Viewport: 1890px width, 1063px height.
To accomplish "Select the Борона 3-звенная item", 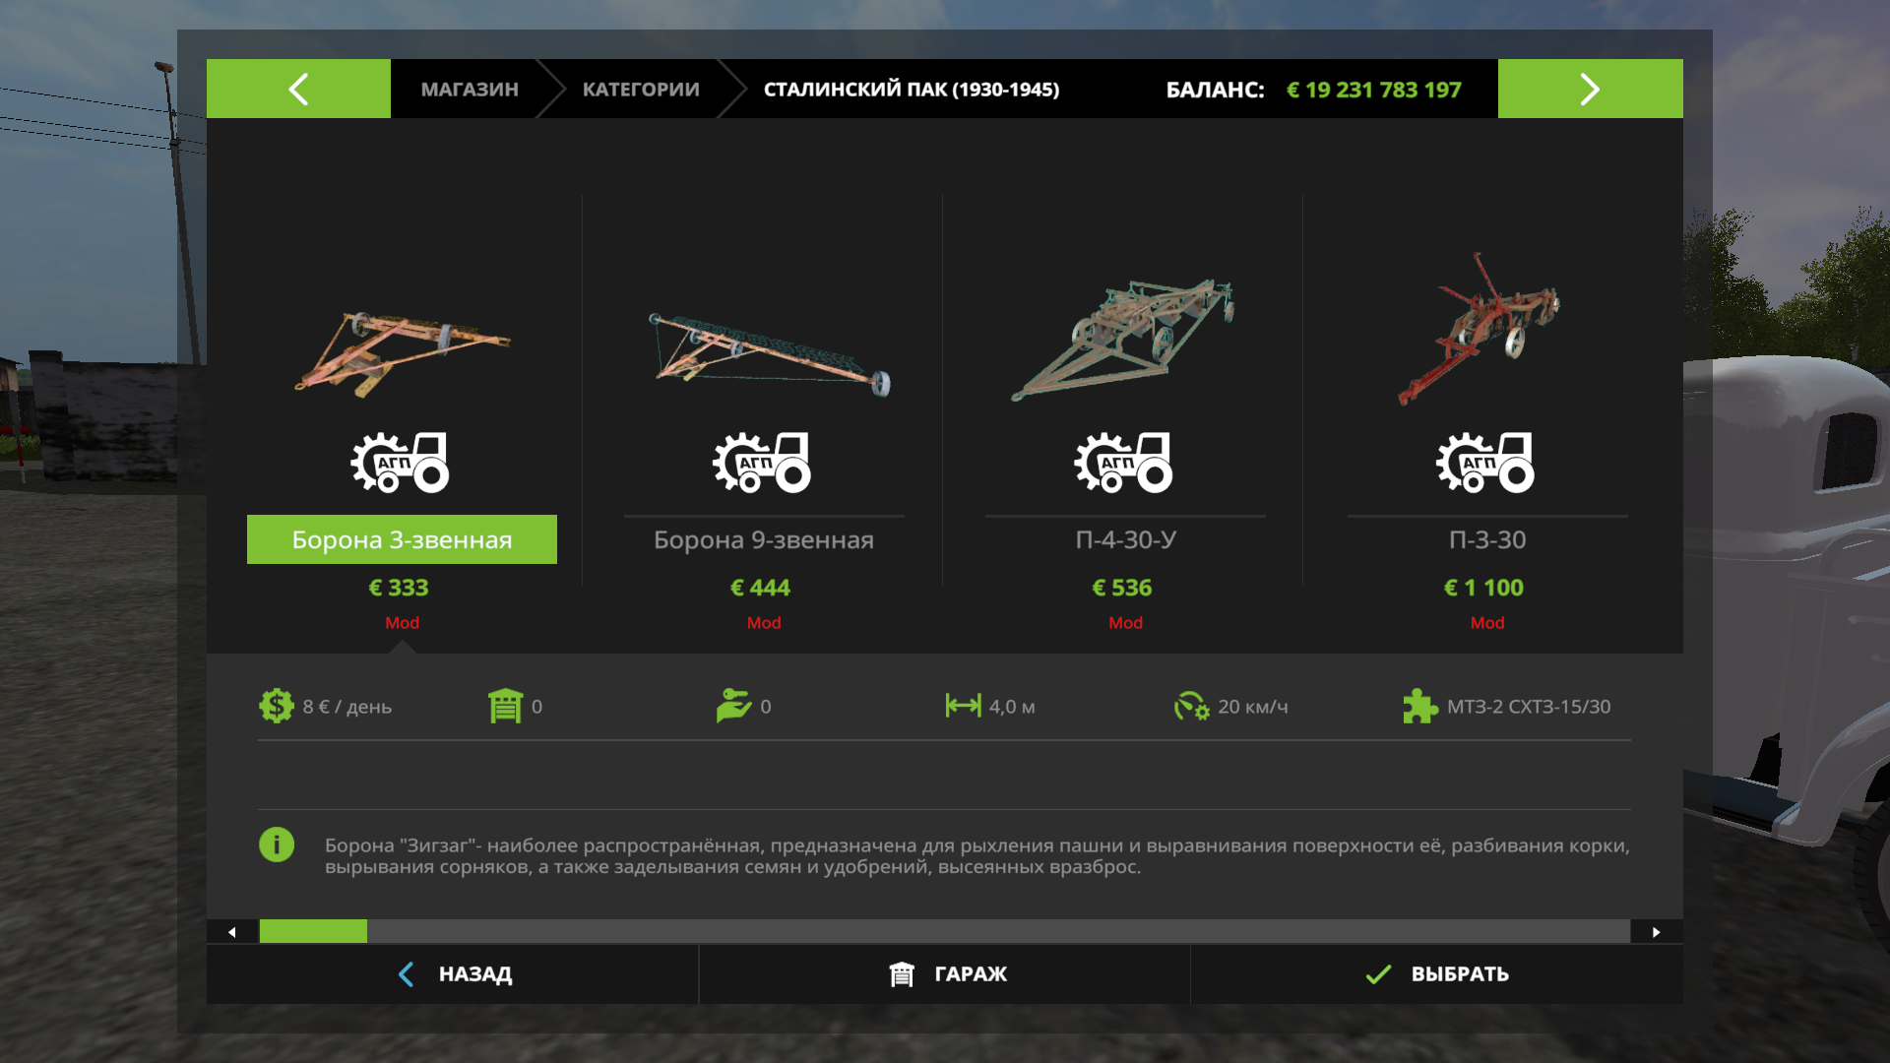I will point(402,539).
